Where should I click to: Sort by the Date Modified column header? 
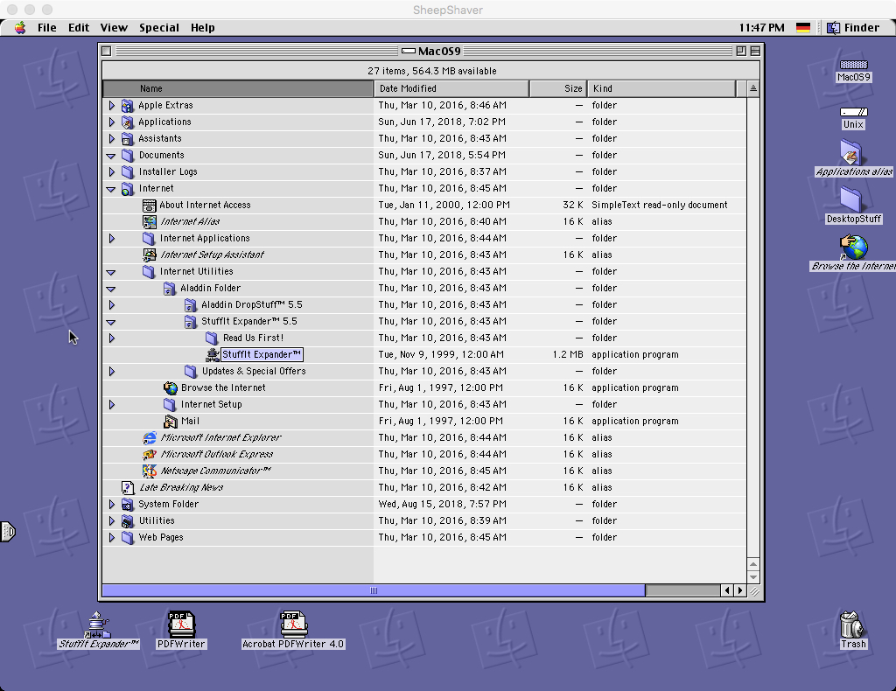tap(451, 88)
